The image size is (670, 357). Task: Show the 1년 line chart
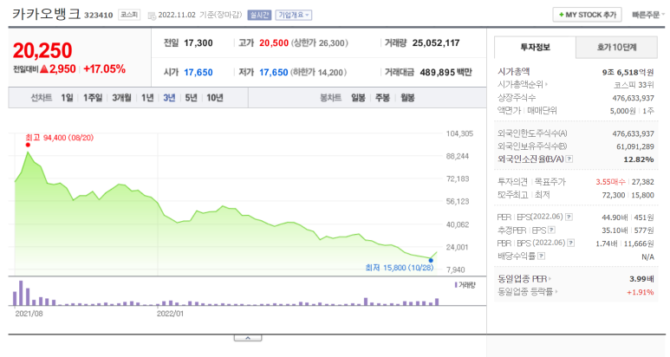click(147, 98)
